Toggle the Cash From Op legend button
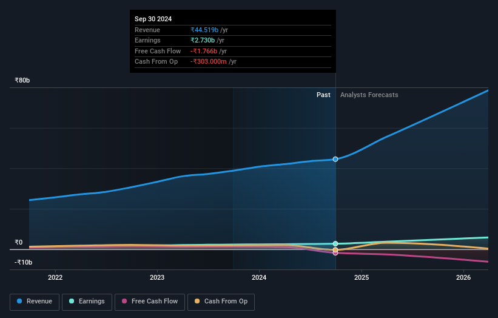The height and width of the screenshot is (318, 498). point(221,302)
